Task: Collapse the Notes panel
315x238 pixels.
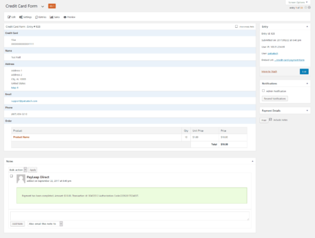Action: 253,161
